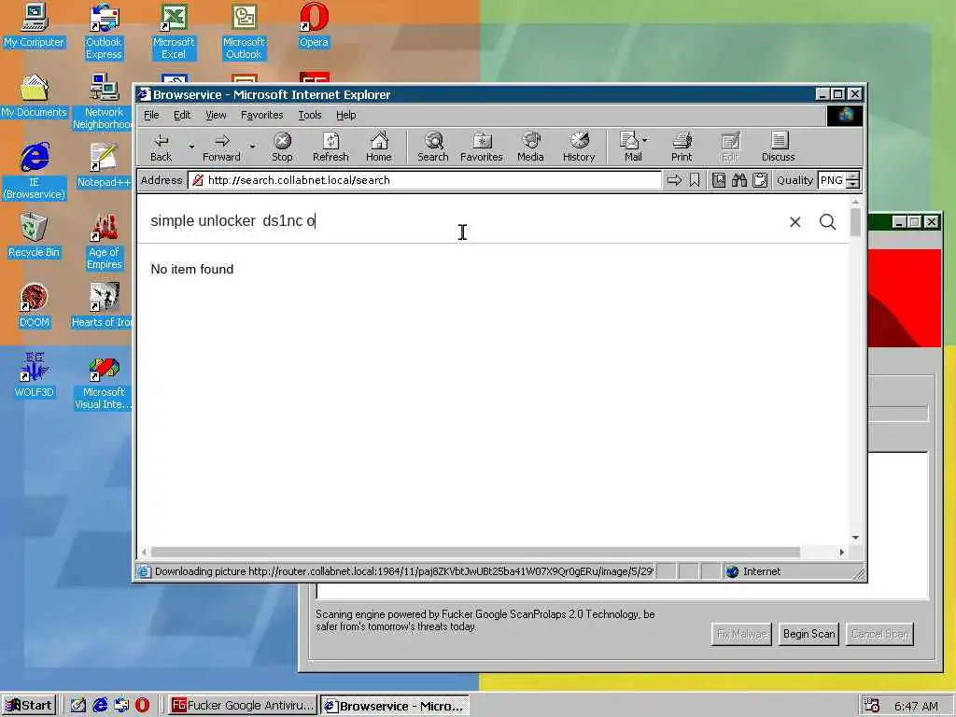Click the 'No item found' text
The width and height of the screenshot is (956, 717).
pos(192,269)
